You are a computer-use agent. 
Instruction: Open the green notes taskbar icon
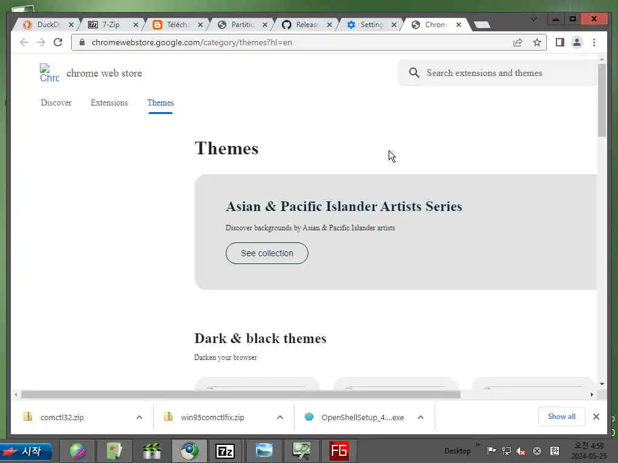pos(114,451)
